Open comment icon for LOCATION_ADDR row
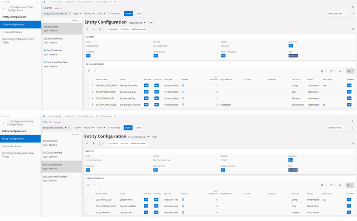357x221 pixels. pos(183,199)
